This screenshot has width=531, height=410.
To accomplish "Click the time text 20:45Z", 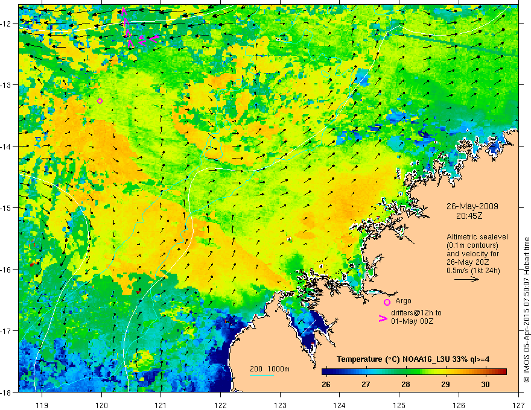I will tap(469, 216).
